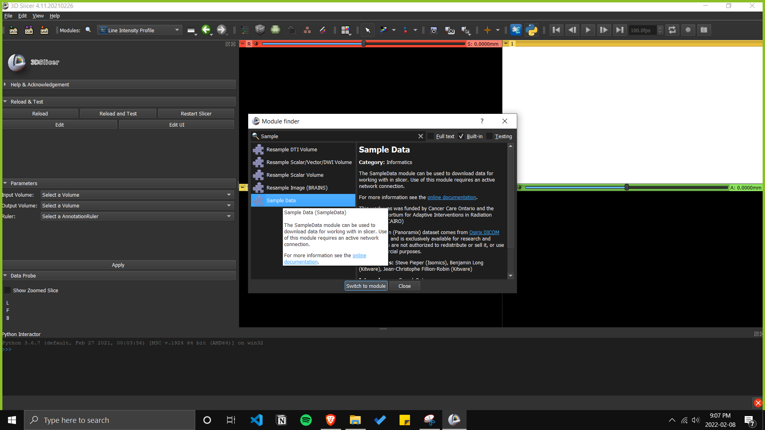Screen dimensions: 765x430
Task: Click green slice offset slider handle
Action: [627, 187]
